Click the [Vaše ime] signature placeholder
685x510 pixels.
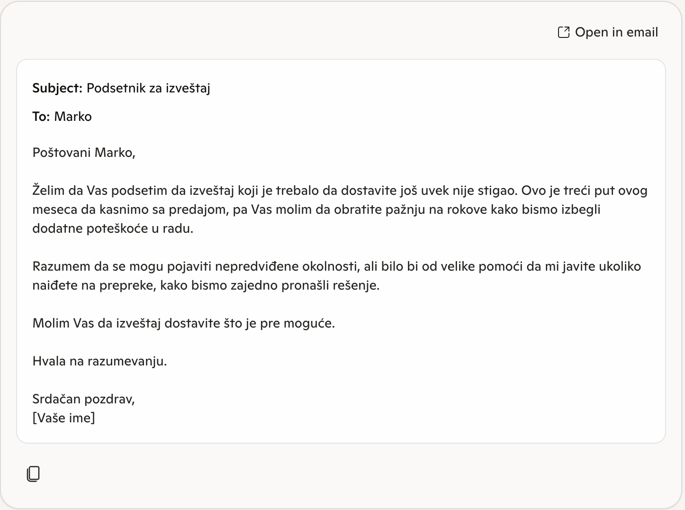[x=63, y=418]
